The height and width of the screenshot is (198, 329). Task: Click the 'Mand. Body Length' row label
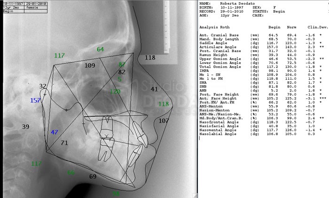pos(219,39)
